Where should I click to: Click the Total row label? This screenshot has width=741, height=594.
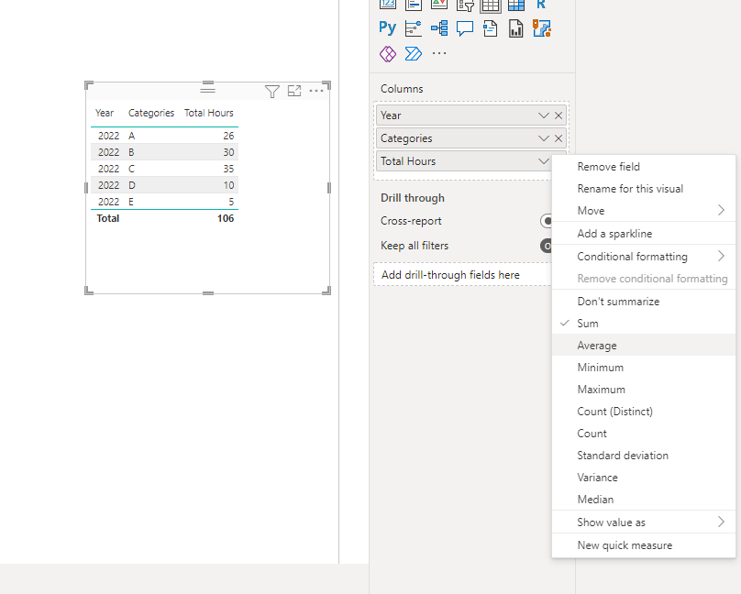107,218
